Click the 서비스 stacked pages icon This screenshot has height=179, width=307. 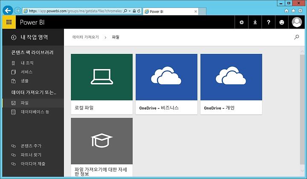pyautogui.click(x=13, y=72)
